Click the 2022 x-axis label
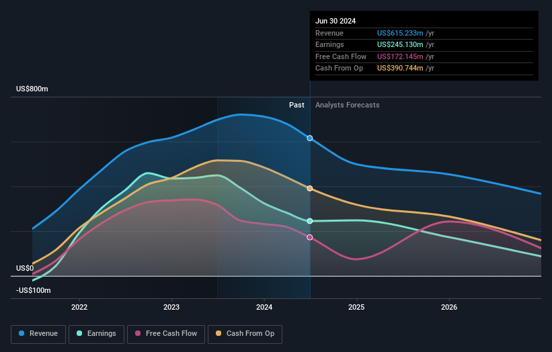This screenshot has height=352, width=552. 79,307
